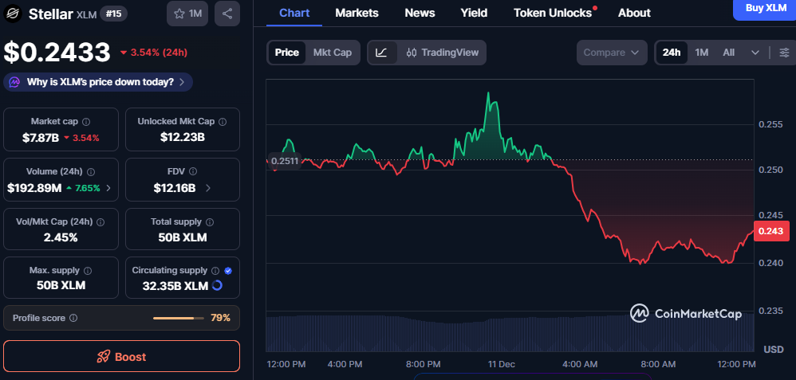This screenshot has height=380, width=796.
Task: Open the Chart tab
Action: [294, 14]
